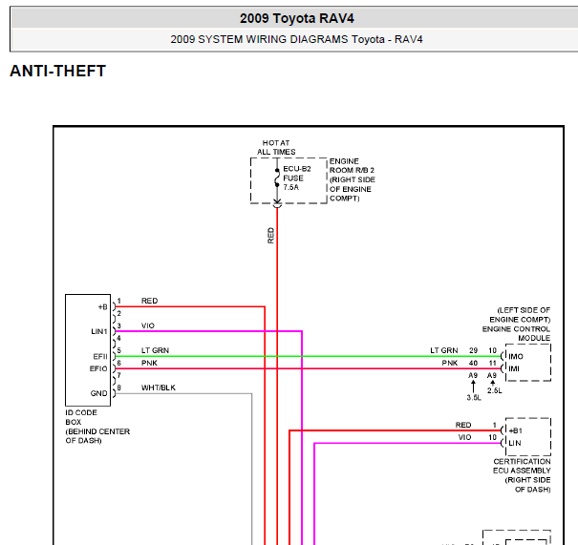Image resolution: width=578 pixels, height=545 pixels.
Task: Click the WHT/BLK wire label
Action: pyautogui.click(x=159, y=388)
